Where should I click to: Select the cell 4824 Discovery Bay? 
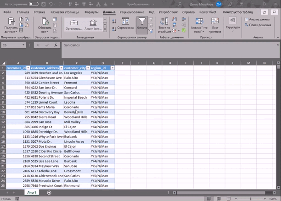pyautogui.click(x=47, y=112)
